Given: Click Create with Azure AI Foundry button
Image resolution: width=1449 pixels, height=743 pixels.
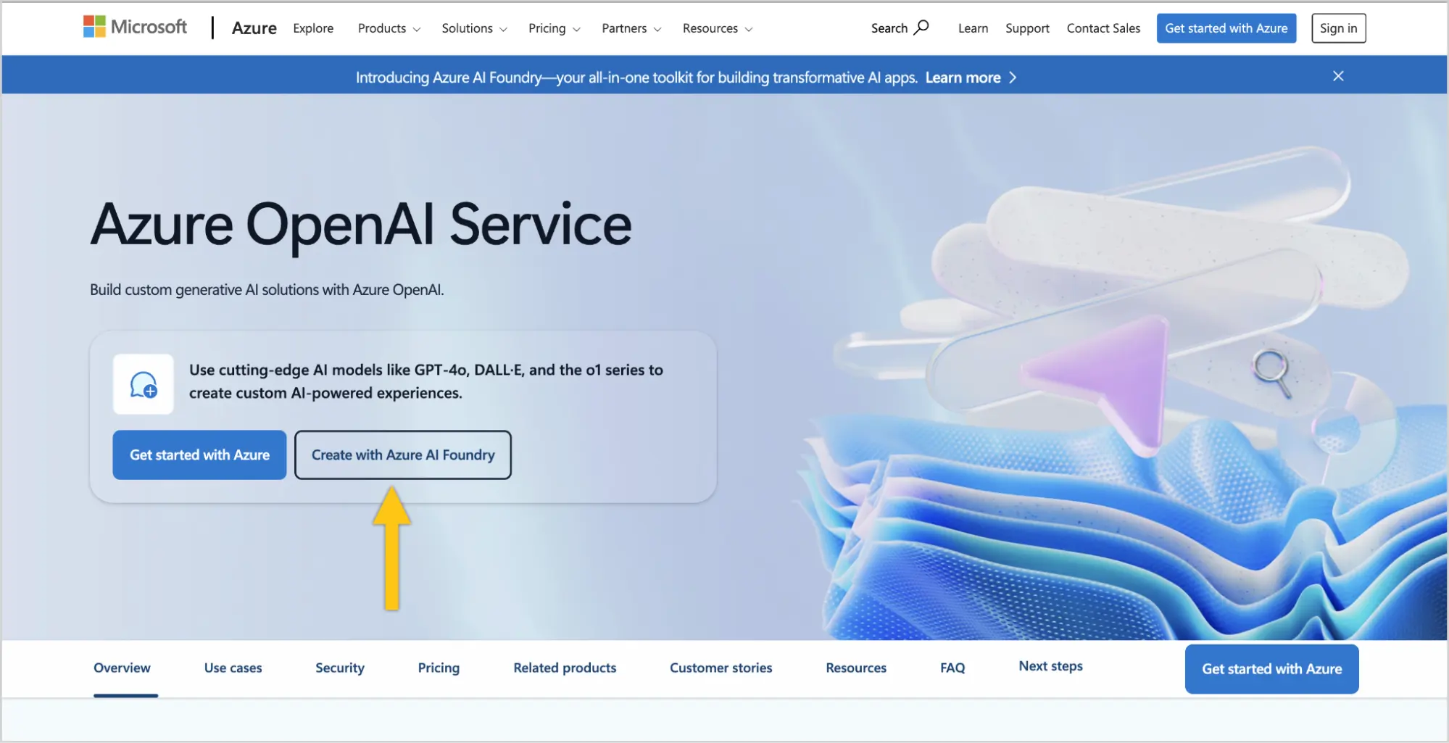Looking at the screenshot, I should pos(403,454).
